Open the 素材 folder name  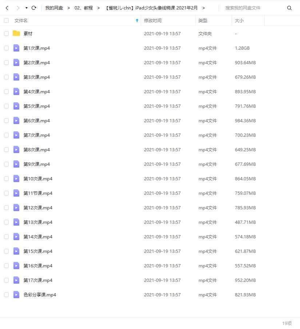pyautogui.click(x=28, y=34)
